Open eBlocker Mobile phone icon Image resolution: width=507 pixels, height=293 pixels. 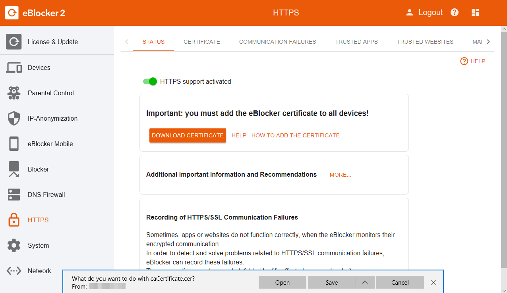click(x=14, y=144)
